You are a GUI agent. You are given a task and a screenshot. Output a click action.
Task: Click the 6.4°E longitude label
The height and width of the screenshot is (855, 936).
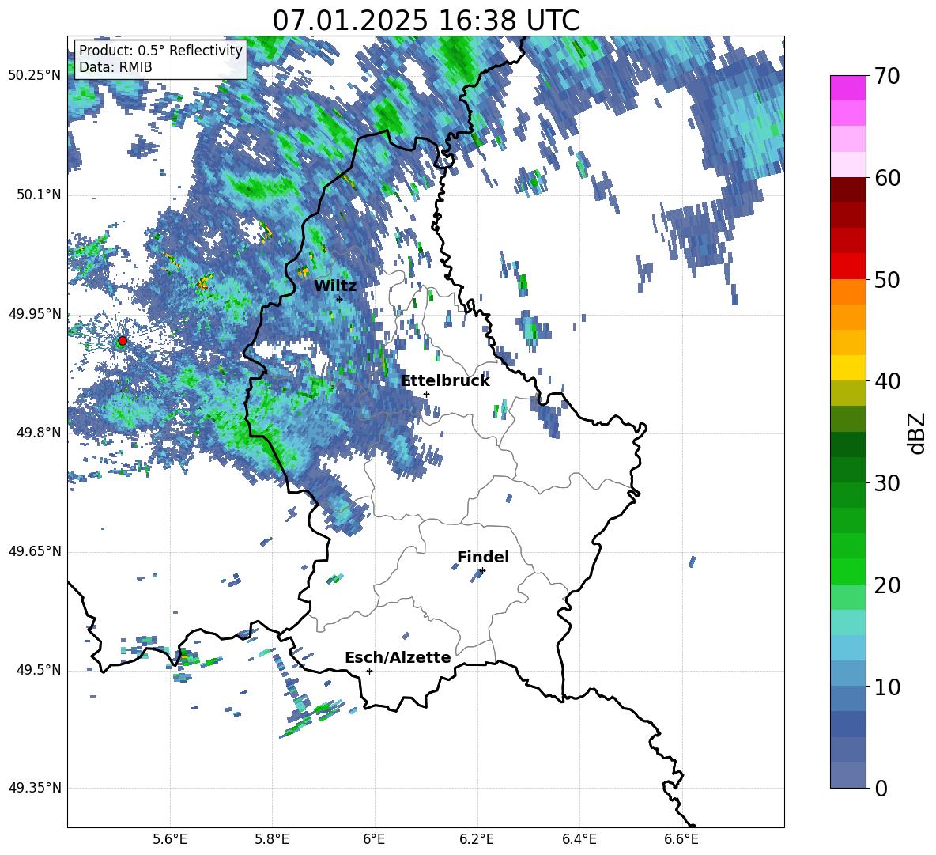pyautogui.click(x=579, y=839)
